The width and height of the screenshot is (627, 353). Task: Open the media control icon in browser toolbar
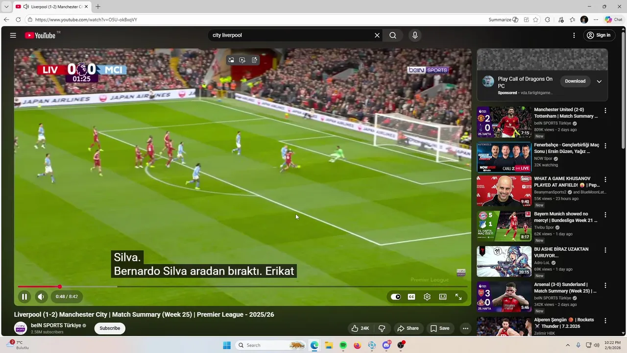pyautogui.click(x=561, y=20)
